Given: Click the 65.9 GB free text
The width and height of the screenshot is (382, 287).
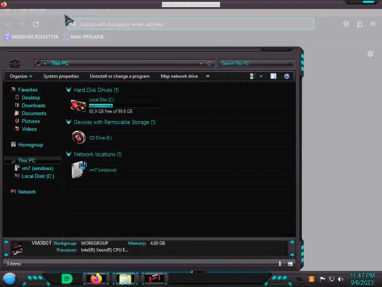Looking at the screenshot, I should (x=110, y=111).
